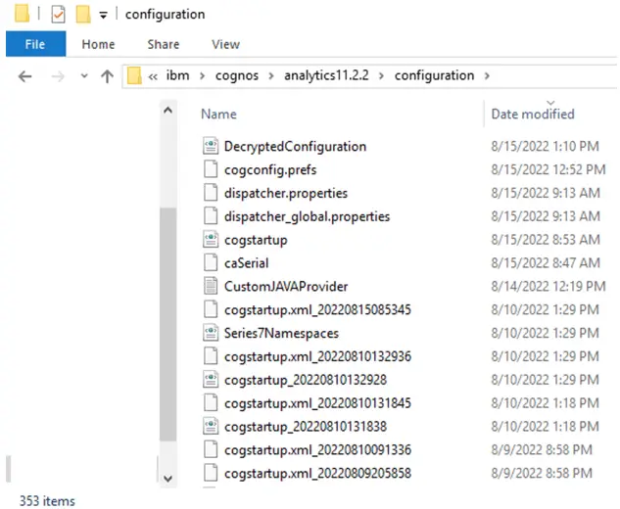Click the caSerial file icon
This screenshot has width=620, height=509.
(x=211, y=262)
